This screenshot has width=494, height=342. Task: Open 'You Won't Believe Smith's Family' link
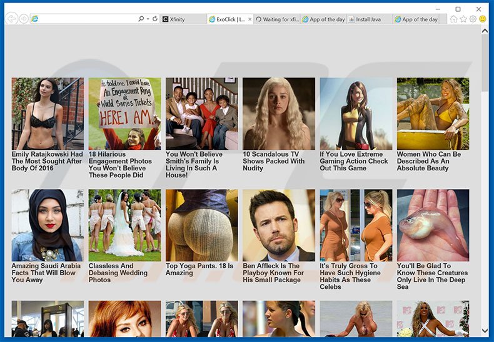(x=194, y=164)
